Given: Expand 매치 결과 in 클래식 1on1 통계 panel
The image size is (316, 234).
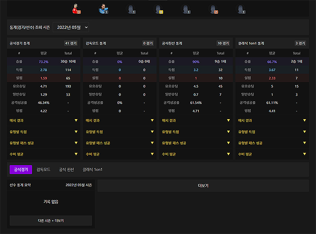Looking at the screenshot, I should coord(272,120).
